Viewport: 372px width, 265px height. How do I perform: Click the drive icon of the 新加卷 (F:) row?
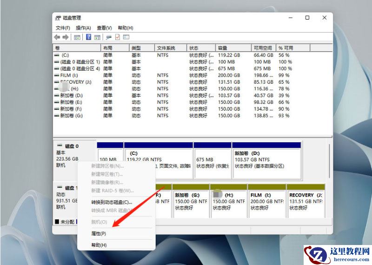57,109
